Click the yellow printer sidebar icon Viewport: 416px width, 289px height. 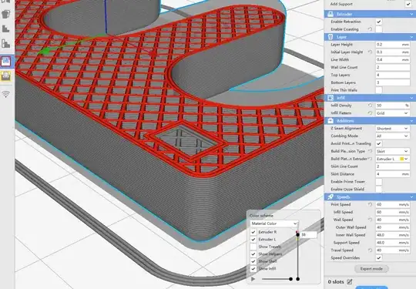[x=5, y=76]
